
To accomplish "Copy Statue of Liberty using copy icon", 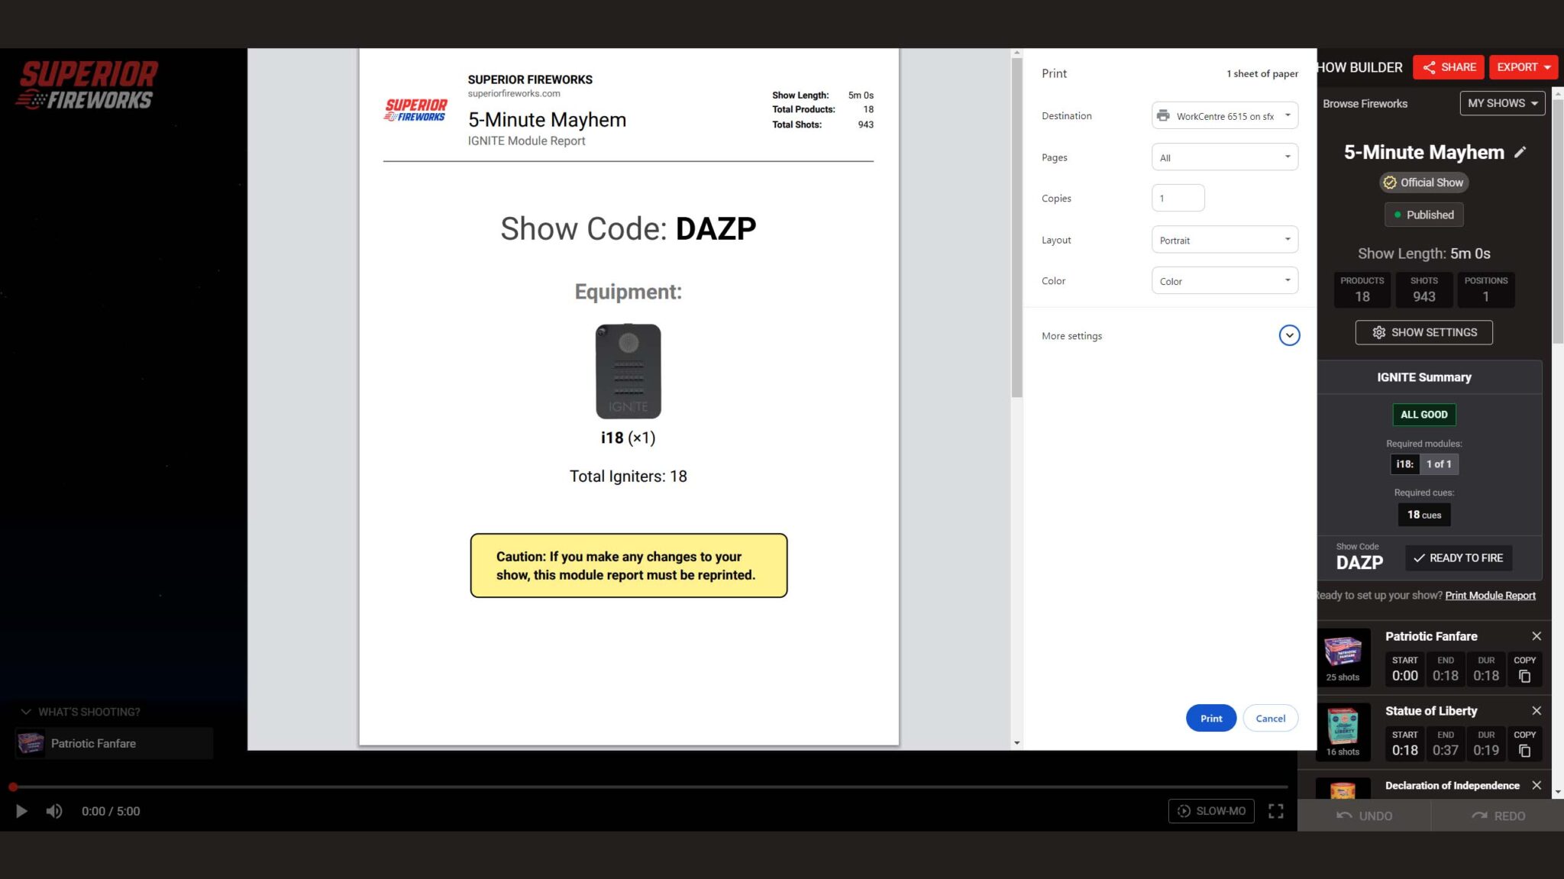I will pyautogui.click(x=1524, y=751).
